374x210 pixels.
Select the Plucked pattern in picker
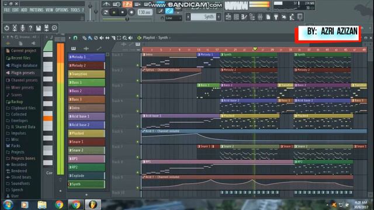[x=86, y=134]
